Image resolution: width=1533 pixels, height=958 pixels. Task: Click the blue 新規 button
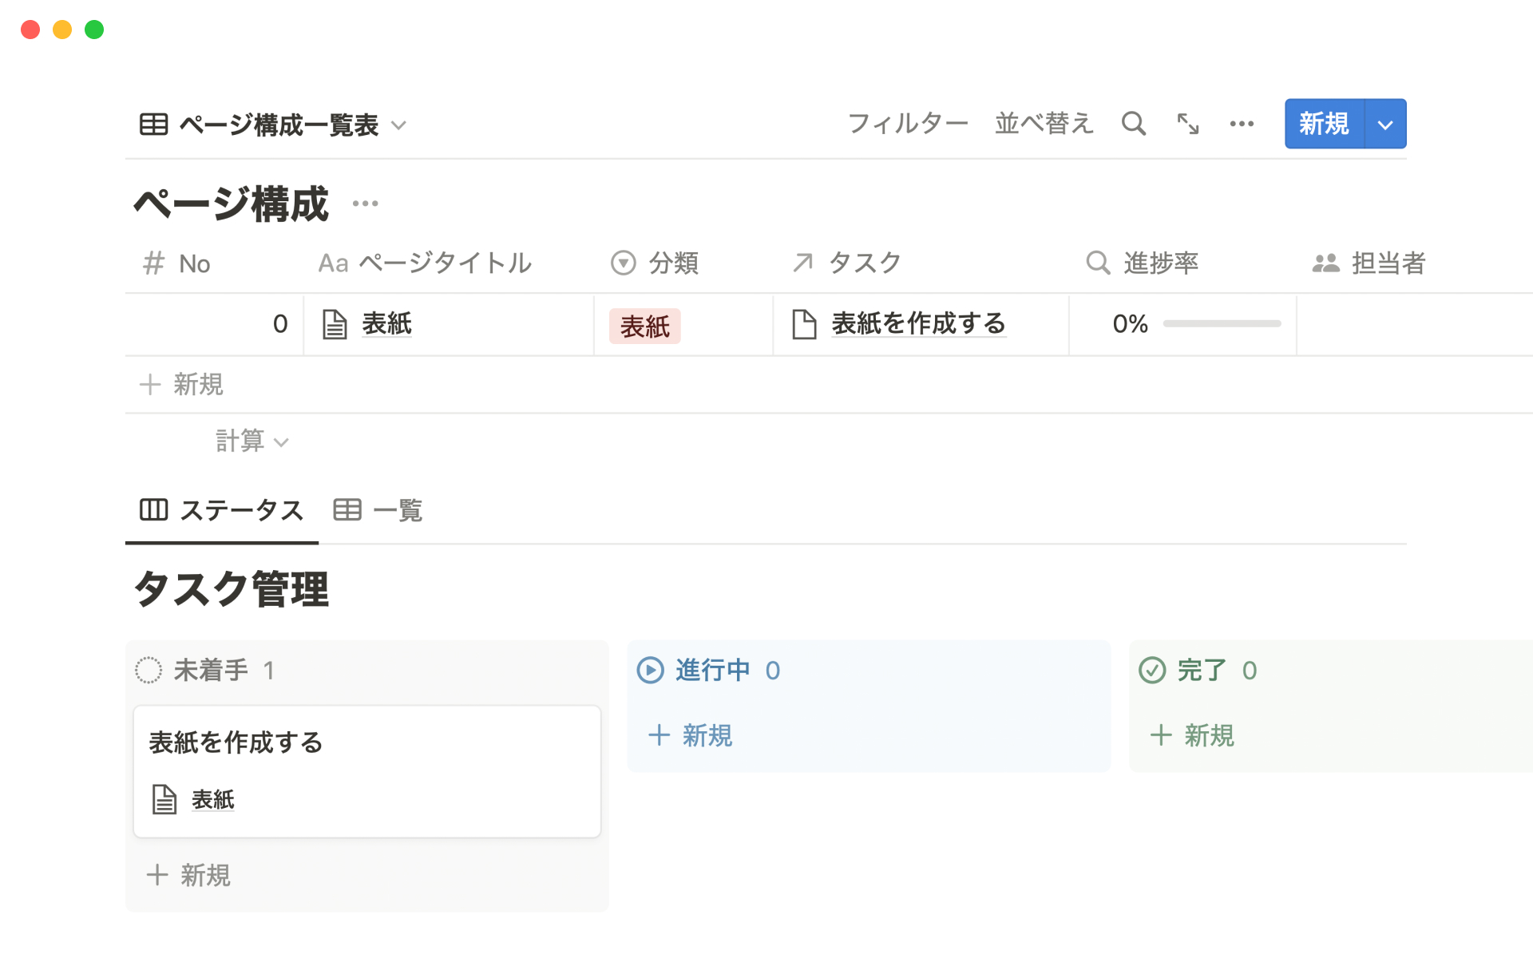tap(1324, 125)
